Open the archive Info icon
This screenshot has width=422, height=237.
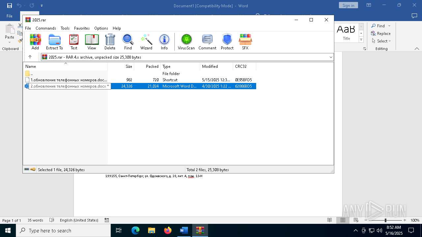(164, 42)
